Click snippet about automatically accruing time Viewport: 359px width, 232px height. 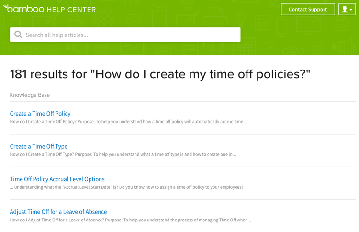coord(128,122)
